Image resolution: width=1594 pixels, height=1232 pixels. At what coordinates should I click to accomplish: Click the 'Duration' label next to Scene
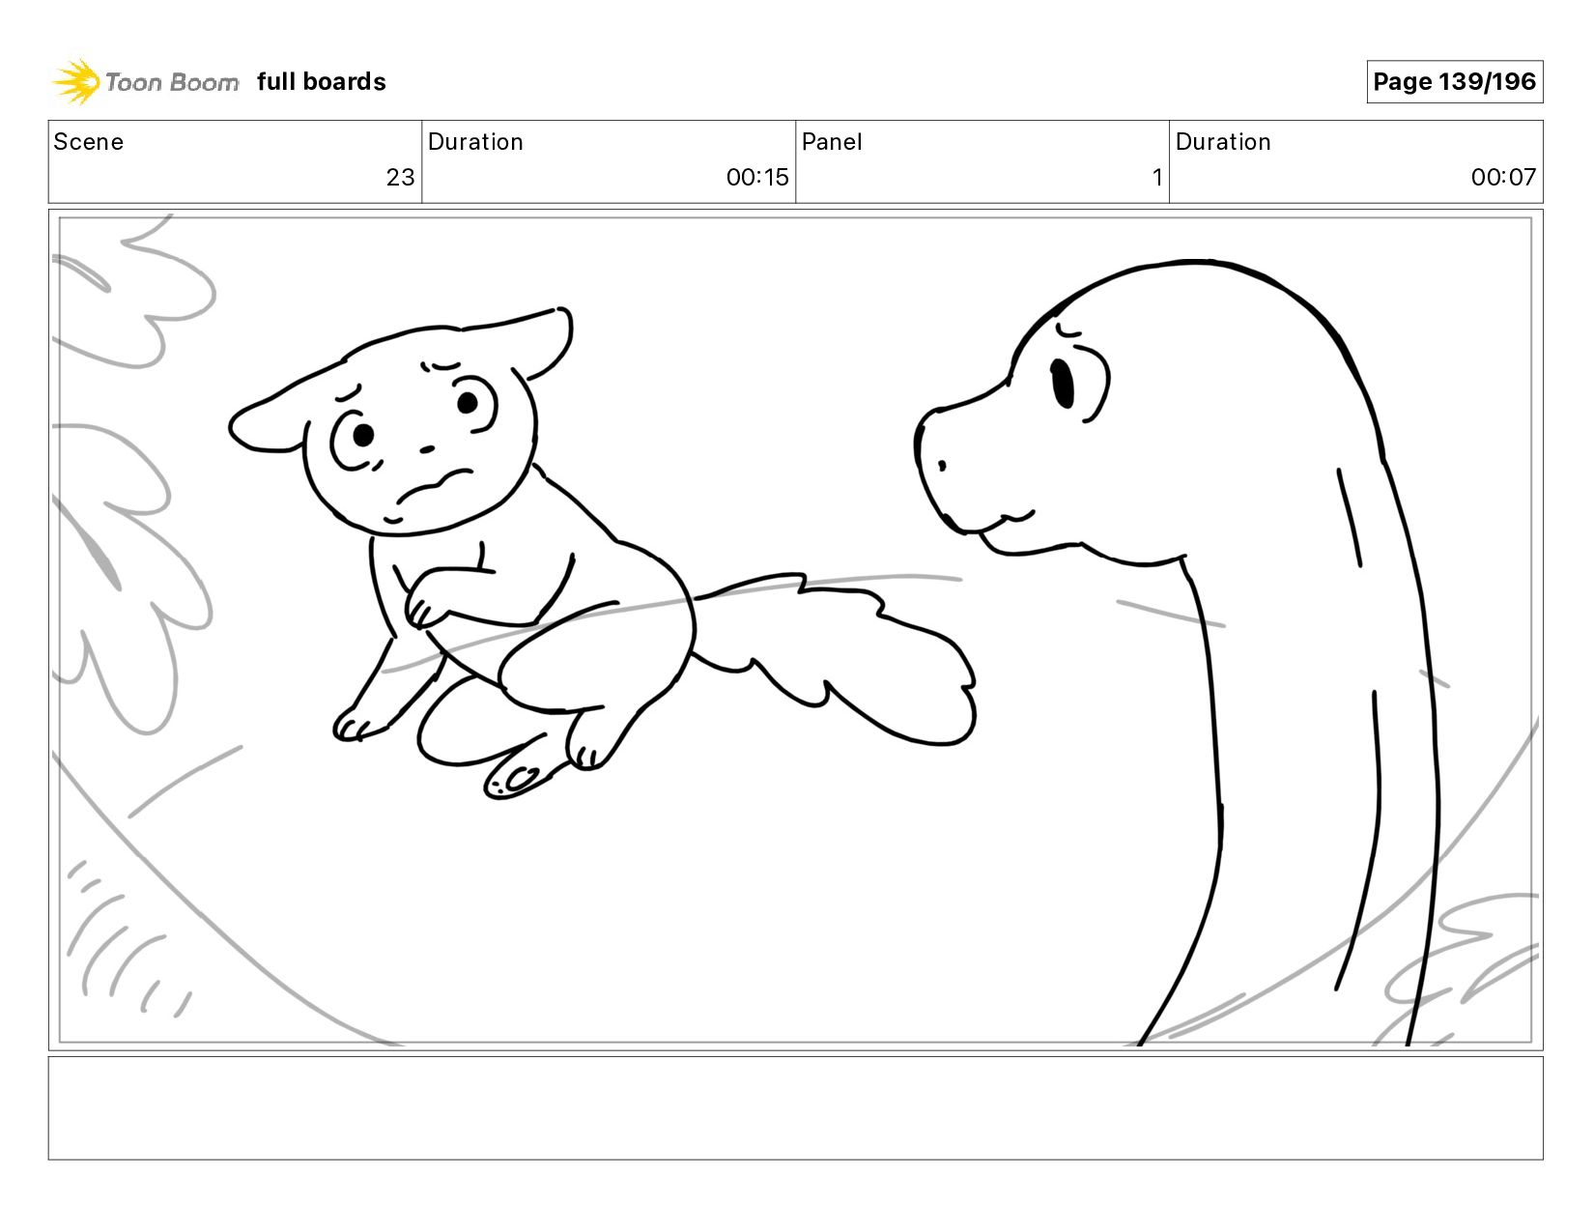click(475, 142)
